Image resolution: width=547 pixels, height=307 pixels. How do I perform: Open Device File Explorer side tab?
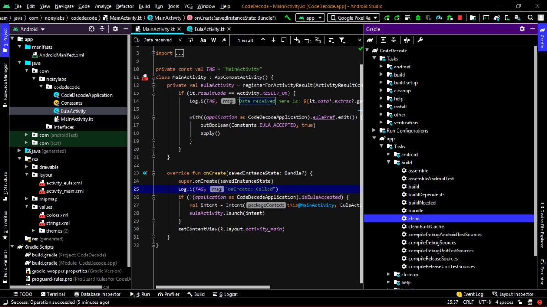[x=542, y=225]
